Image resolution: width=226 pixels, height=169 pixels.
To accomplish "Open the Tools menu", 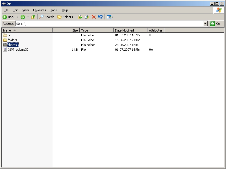I will coord(54,10).
